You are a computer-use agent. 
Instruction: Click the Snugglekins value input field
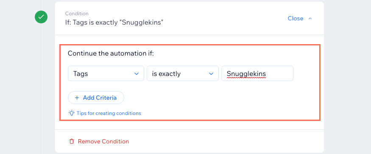[x=257, y=73]
